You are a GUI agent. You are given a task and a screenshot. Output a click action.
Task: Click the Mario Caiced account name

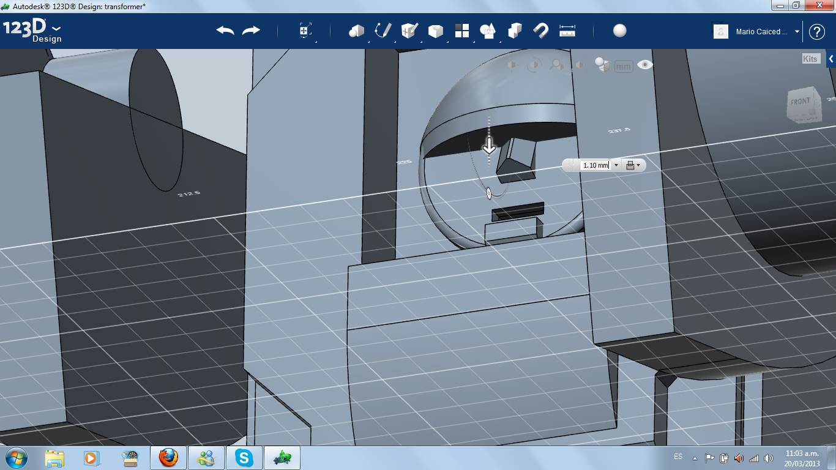(x=762, y=32)
